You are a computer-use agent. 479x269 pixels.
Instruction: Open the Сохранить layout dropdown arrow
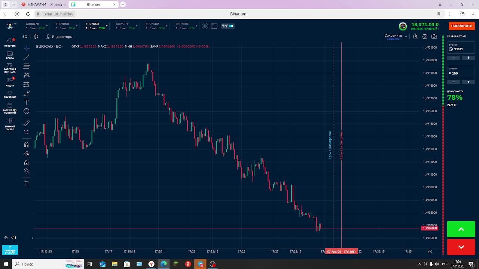click(x=406, y=37)
